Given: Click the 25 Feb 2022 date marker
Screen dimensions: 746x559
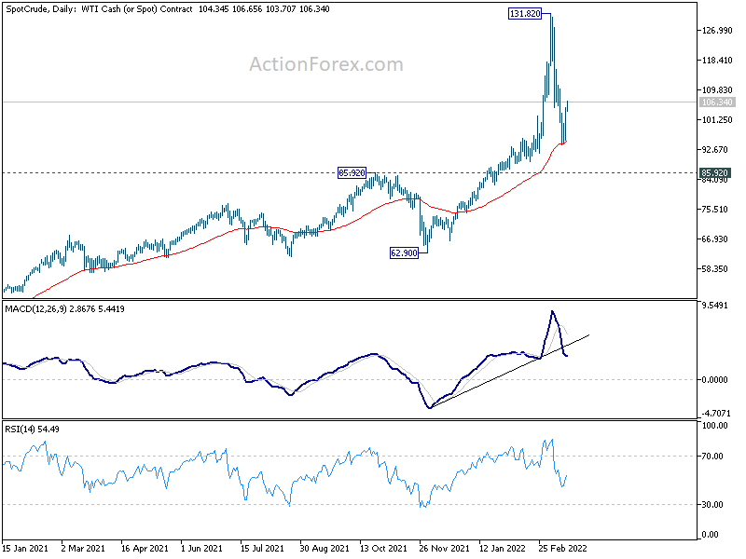Looking at the screenshot, I should point(563,548).
